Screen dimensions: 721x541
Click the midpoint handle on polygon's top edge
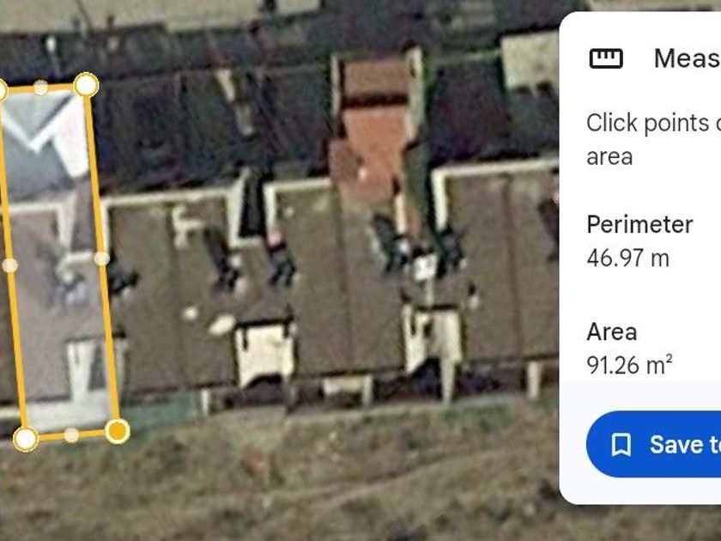[x=41, y=88]
